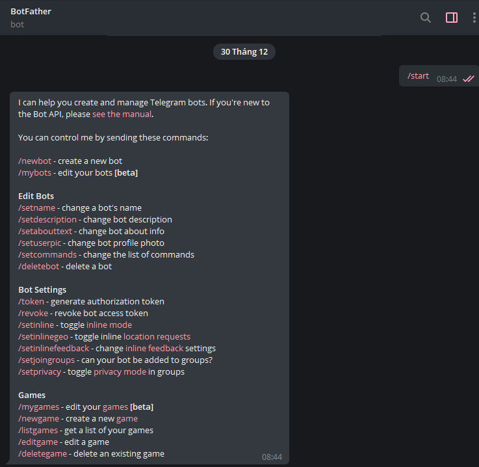Open the three-dot more options menu
479x467 pixels.
click(474, 18)
